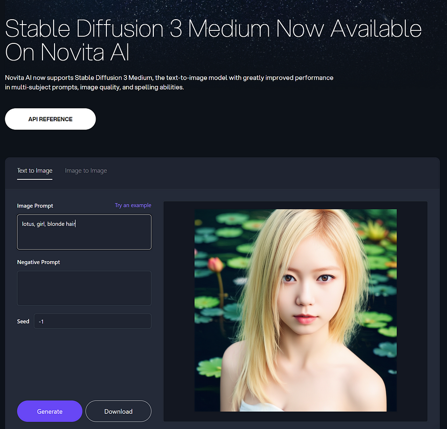Click into the Seed input field
This screenshot has height=429, width=447.
coord(93,321)
